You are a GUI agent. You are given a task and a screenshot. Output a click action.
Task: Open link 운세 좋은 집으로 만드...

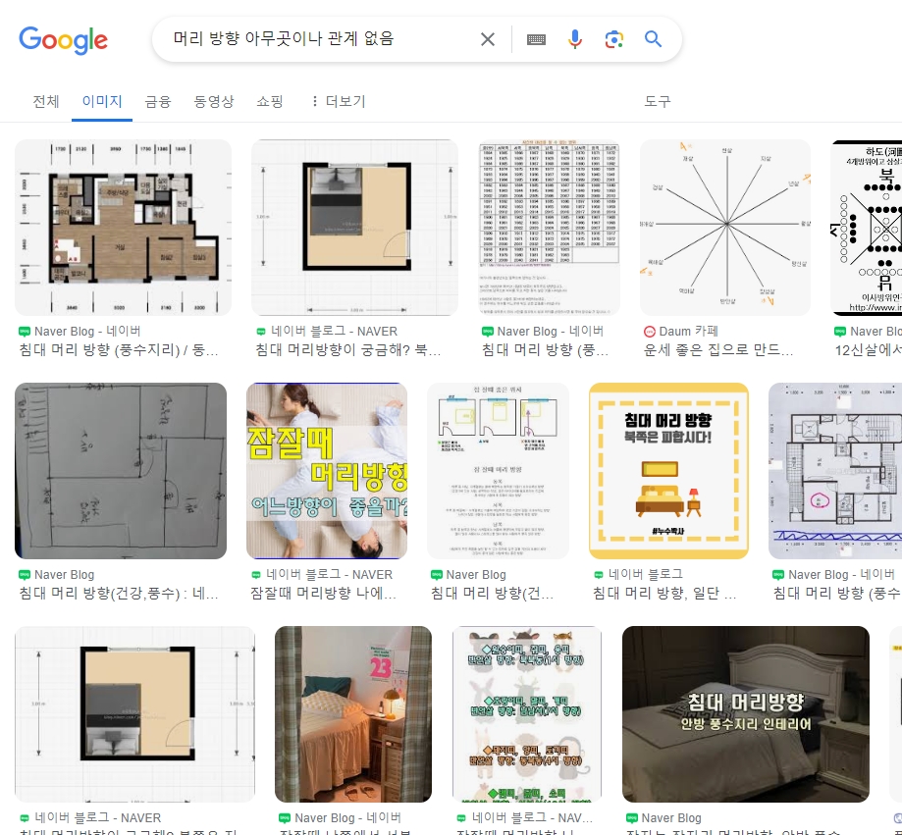tap(718, 349)
